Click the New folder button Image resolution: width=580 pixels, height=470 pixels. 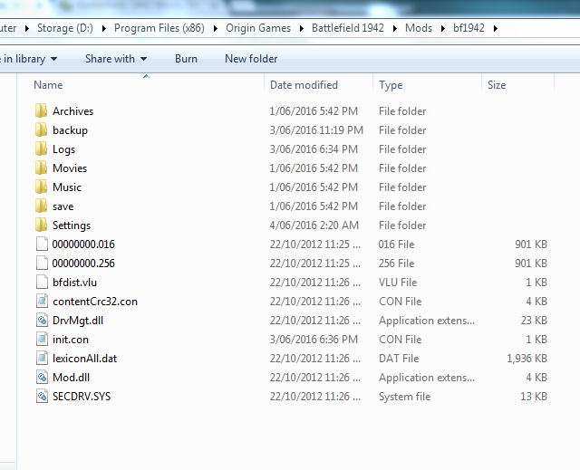coord(251,59)
